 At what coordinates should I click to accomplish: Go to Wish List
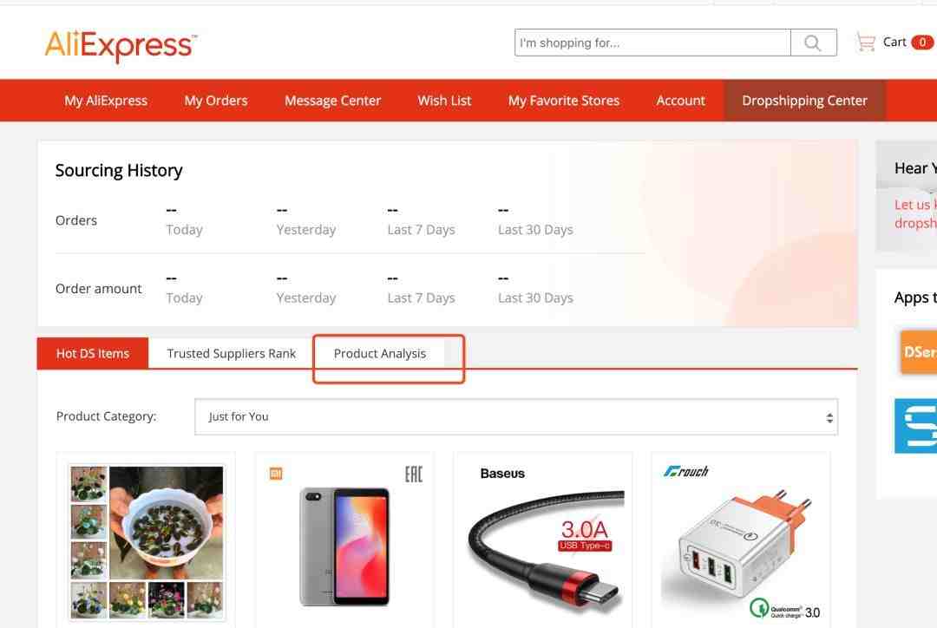point(444,101)
